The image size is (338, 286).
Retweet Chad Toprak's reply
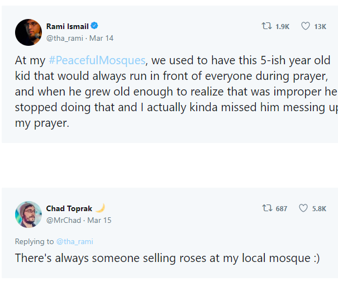click(267, 208)
